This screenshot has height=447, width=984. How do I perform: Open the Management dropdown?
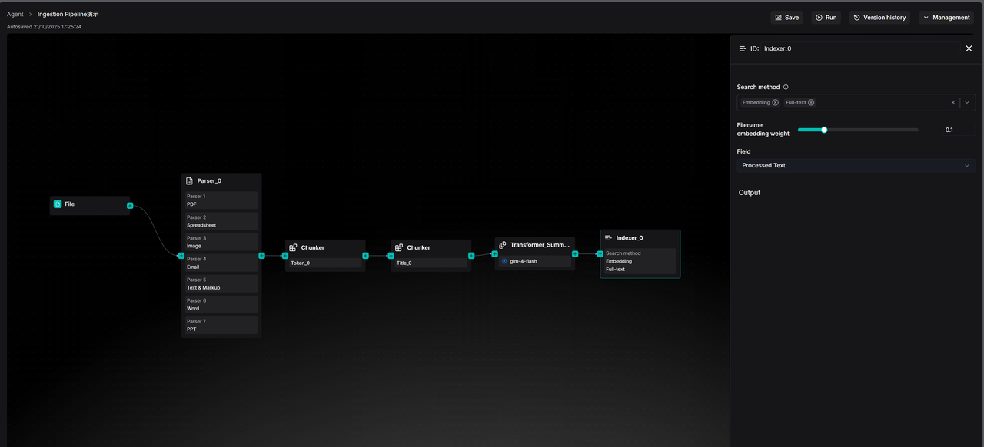pyautogui.click(x=946, y=18)
